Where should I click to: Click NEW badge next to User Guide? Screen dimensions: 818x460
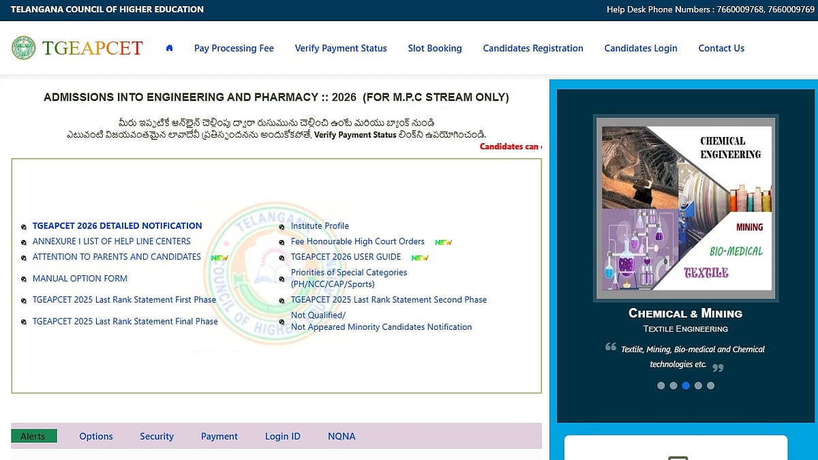pos(420,258)
